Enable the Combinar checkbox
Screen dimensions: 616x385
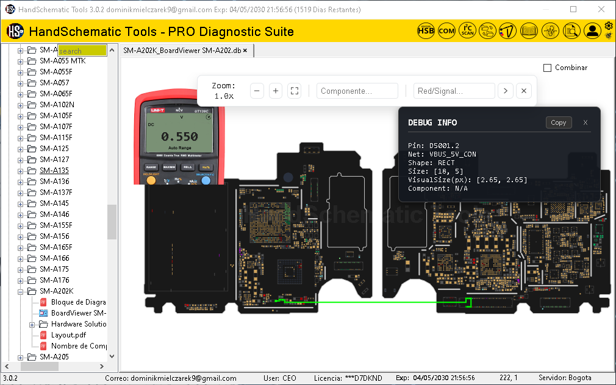pos(547,68)
